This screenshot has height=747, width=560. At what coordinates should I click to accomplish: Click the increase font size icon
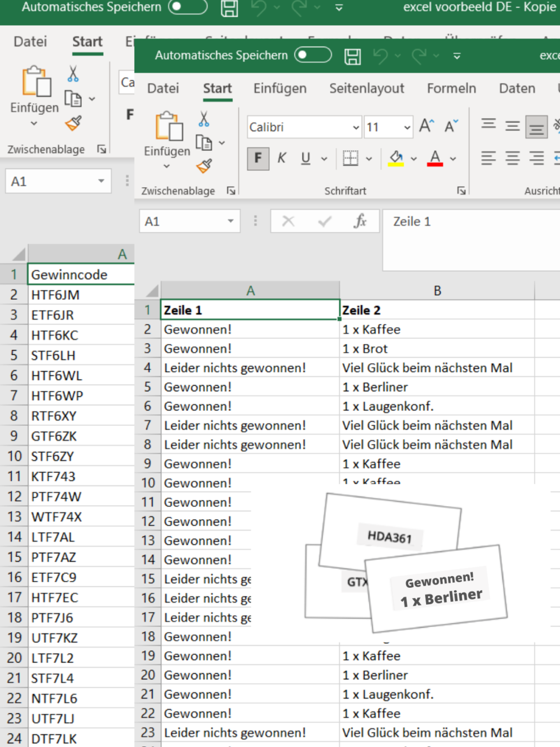click(426, 126)
